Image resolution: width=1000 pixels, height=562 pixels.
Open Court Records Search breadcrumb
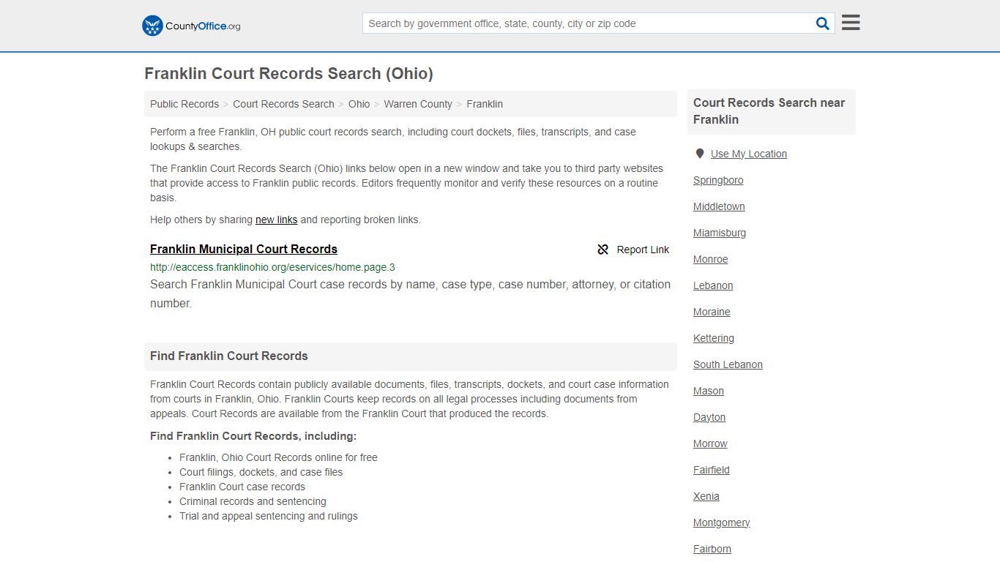[x=283, y=104]
